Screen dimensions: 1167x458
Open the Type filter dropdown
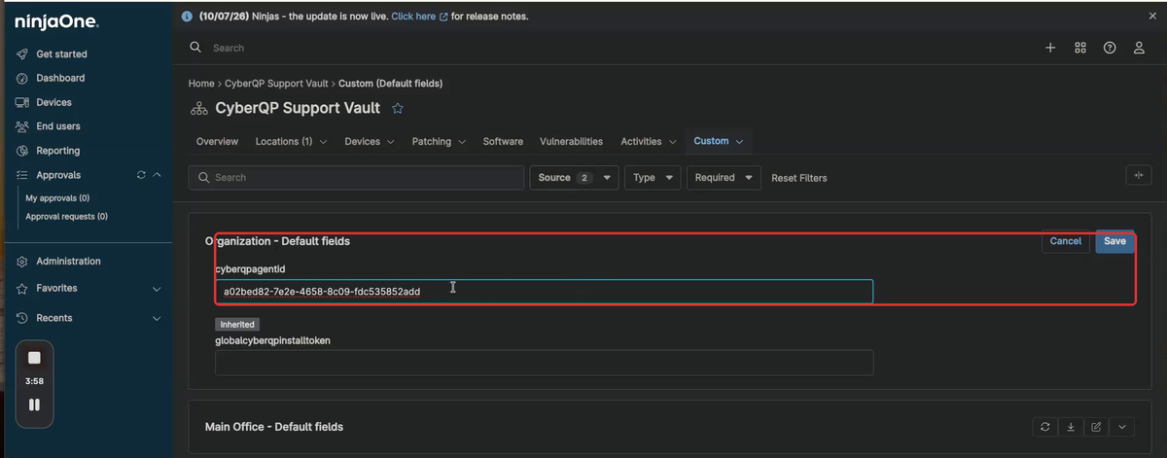coord(653,178)
